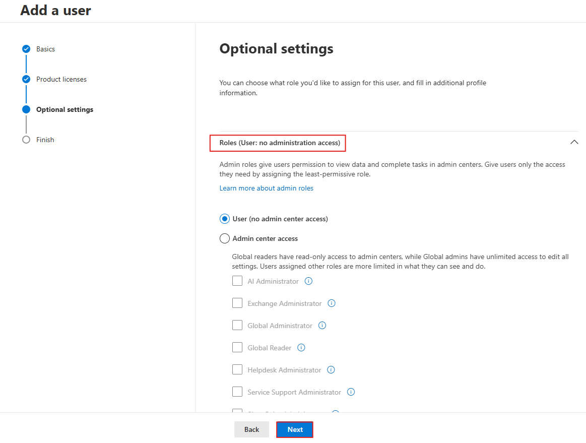Check the Global Administrator checkbox
Screen dimensions: 586x443
click(237, 326)
